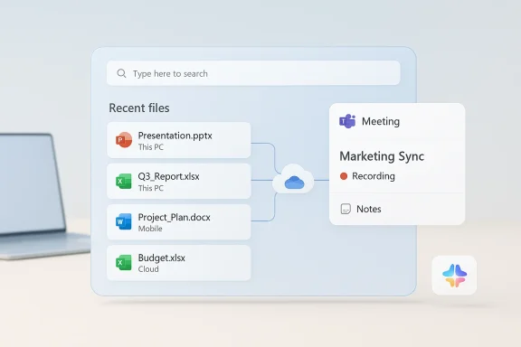The width and height of the screenshot is (521, 347).
Task: Open the Budget.xlsx file name
Action: pyautogui.click(x=162, y=258)
